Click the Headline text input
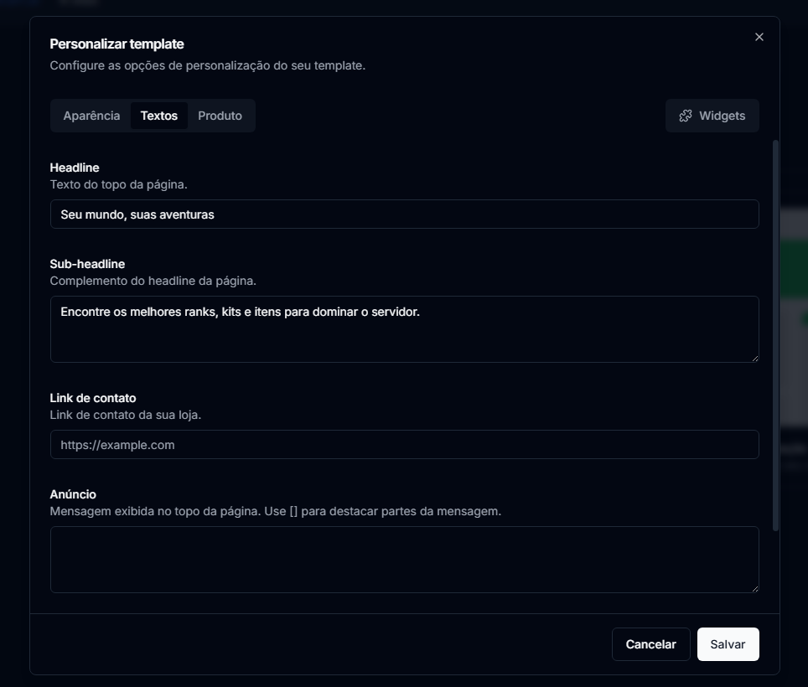This screenshot has height=687, width=808. [x=405, y=214]
